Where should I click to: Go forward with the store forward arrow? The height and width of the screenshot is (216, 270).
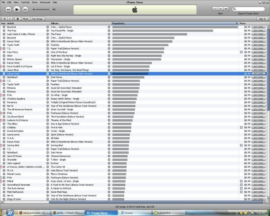tap(10, 19)
